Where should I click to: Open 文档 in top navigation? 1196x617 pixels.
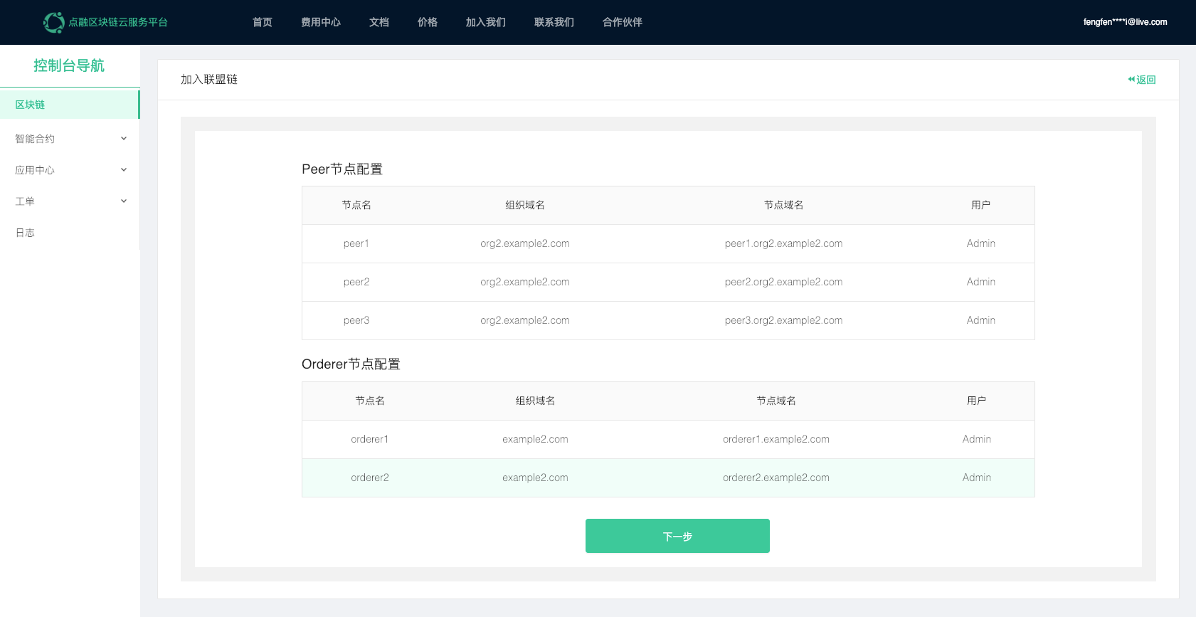point(379,22)
